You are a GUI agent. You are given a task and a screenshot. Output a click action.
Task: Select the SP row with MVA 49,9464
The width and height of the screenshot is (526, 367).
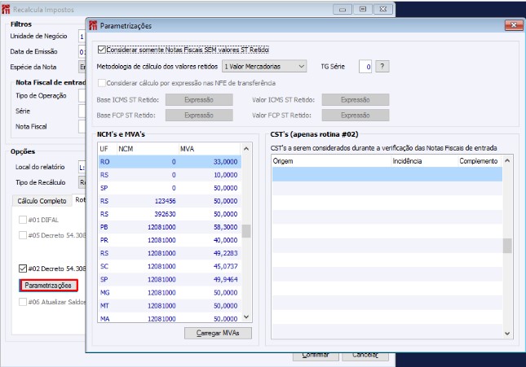tap(170, 279)
